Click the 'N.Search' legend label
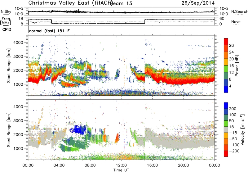Screen dimensions: 248x172 (239, 11)
